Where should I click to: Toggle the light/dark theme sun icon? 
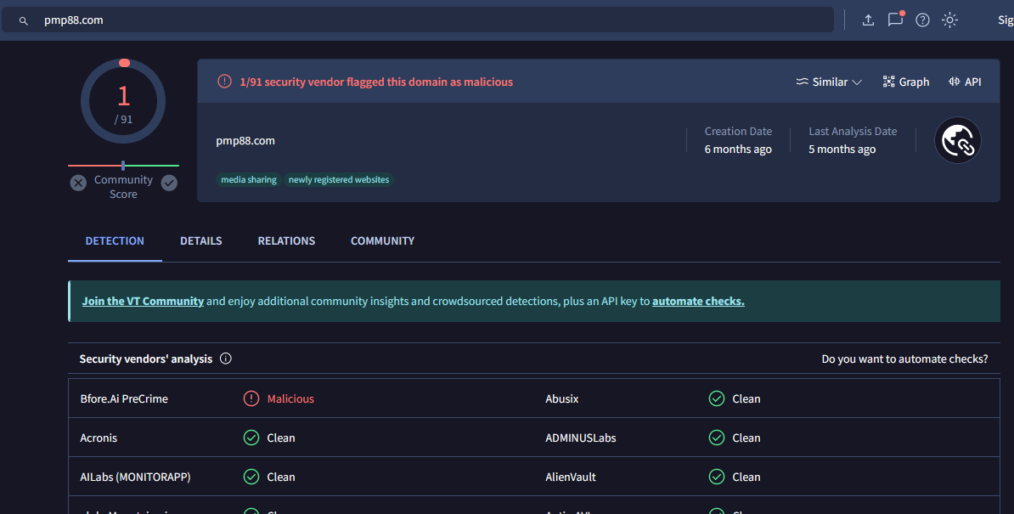(950, 20)
